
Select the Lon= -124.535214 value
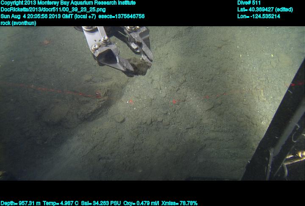258,16
